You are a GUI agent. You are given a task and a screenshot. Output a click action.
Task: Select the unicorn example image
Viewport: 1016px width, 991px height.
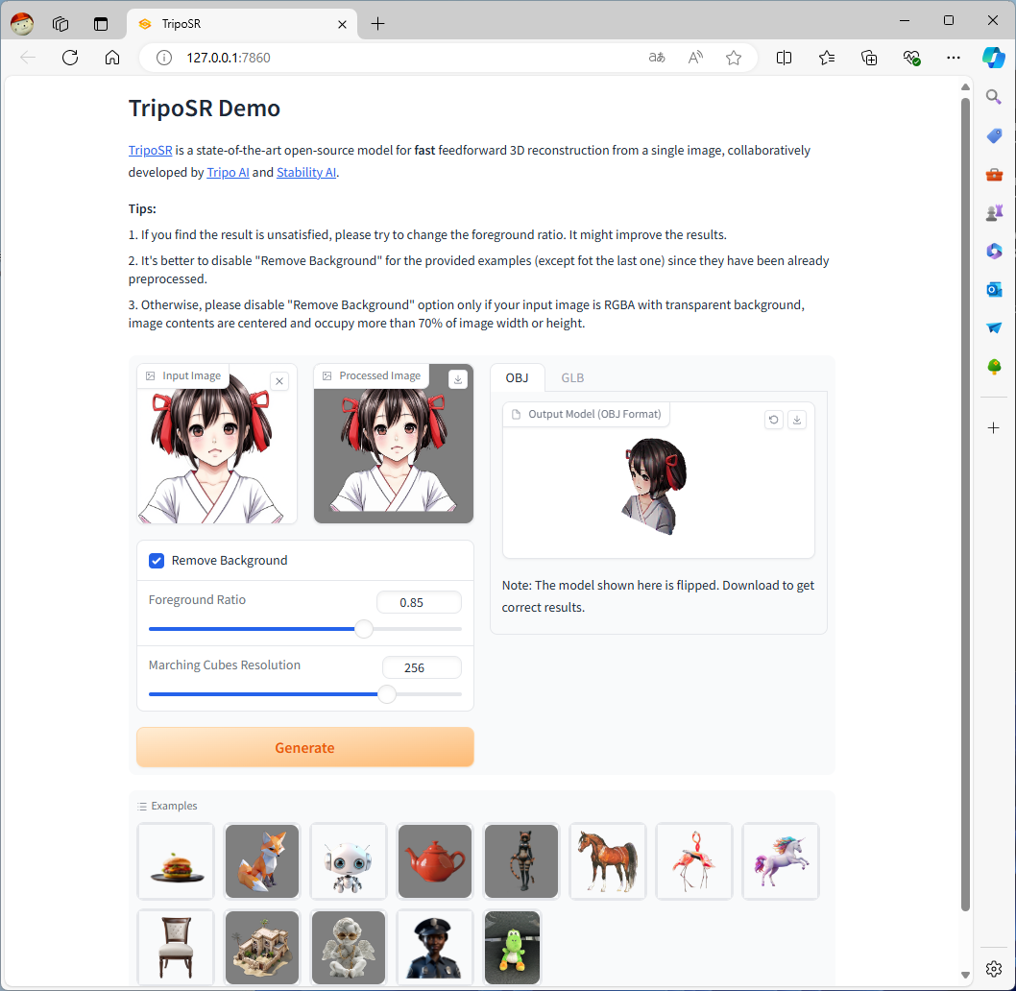pyautogui.click(x=780, y=861)
